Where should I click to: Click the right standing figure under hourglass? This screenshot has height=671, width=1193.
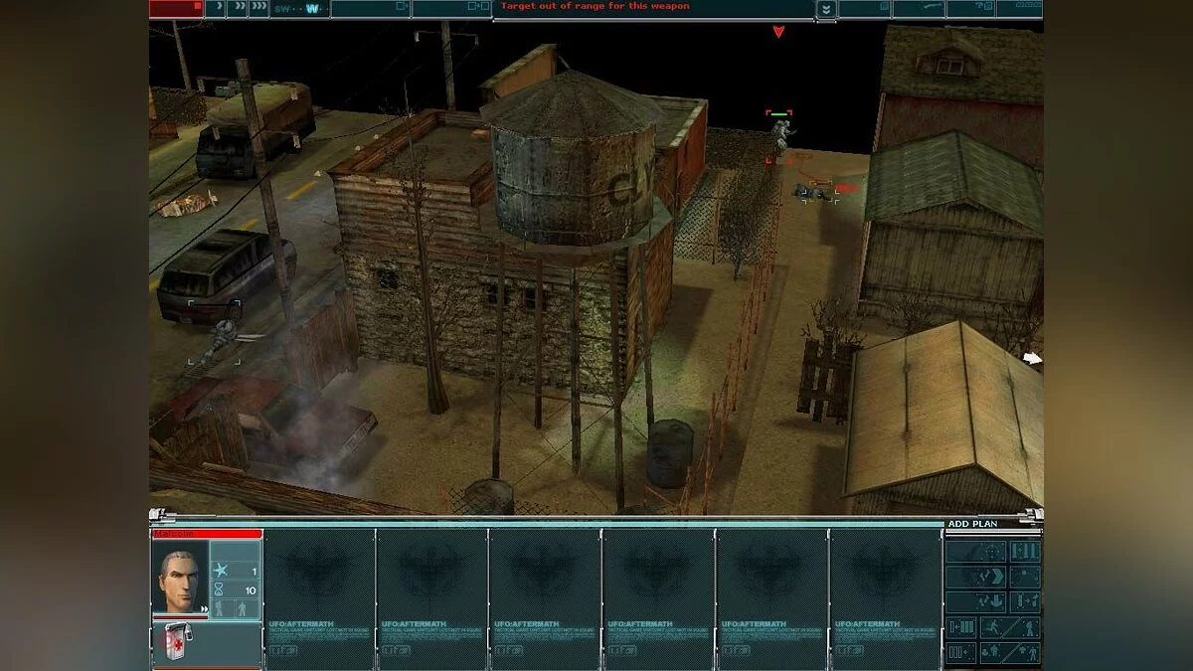point(242,608)
